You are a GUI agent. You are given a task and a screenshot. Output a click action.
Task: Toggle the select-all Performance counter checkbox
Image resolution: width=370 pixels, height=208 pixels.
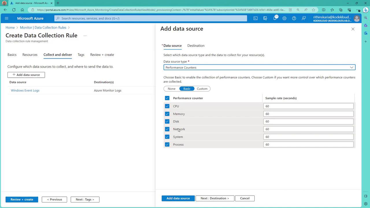(167, 98)
